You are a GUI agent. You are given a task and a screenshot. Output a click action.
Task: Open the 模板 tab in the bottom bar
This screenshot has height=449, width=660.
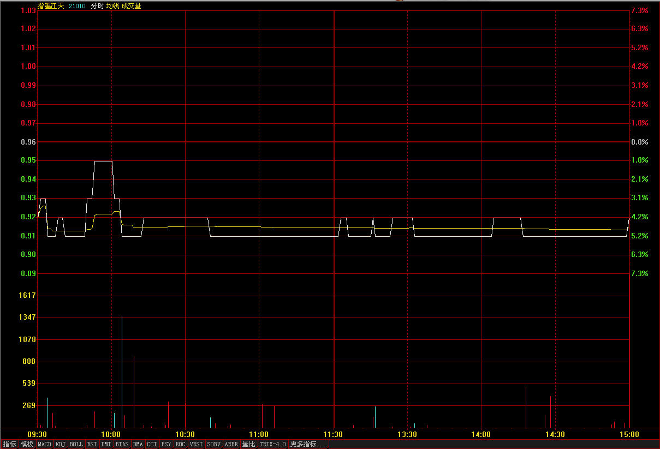point(27,445)
